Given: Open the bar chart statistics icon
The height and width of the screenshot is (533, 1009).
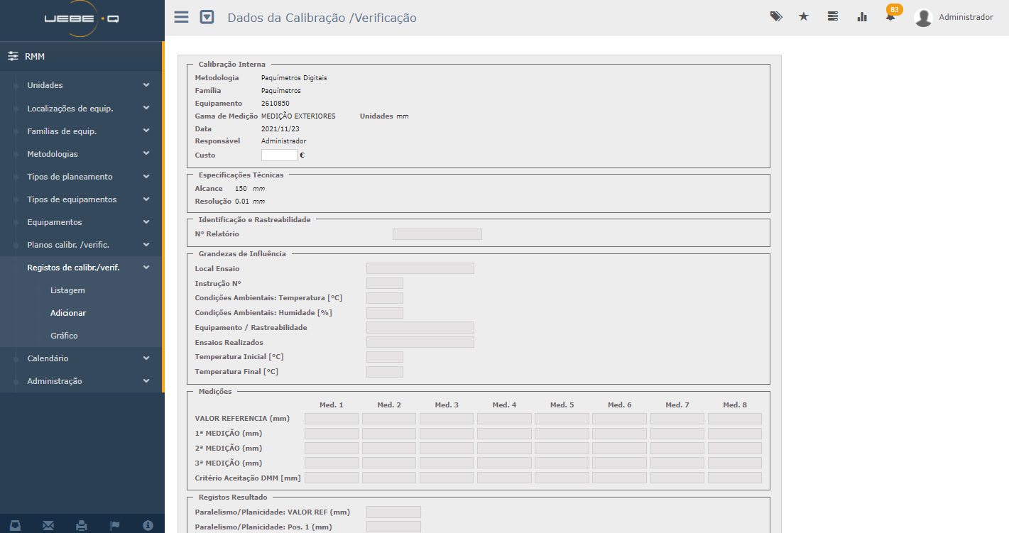Looking at the screenshot, I should (x=862, y=16).
